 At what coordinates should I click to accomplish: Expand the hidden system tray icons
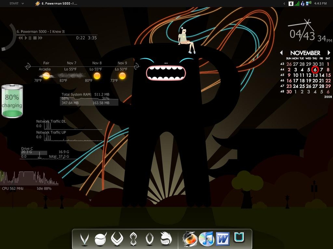point(284,4)
